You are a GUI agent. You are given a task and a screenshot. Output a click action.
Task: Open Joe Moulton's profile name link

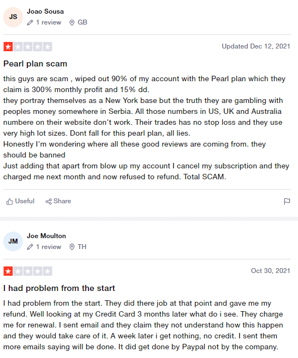(46, 236)
